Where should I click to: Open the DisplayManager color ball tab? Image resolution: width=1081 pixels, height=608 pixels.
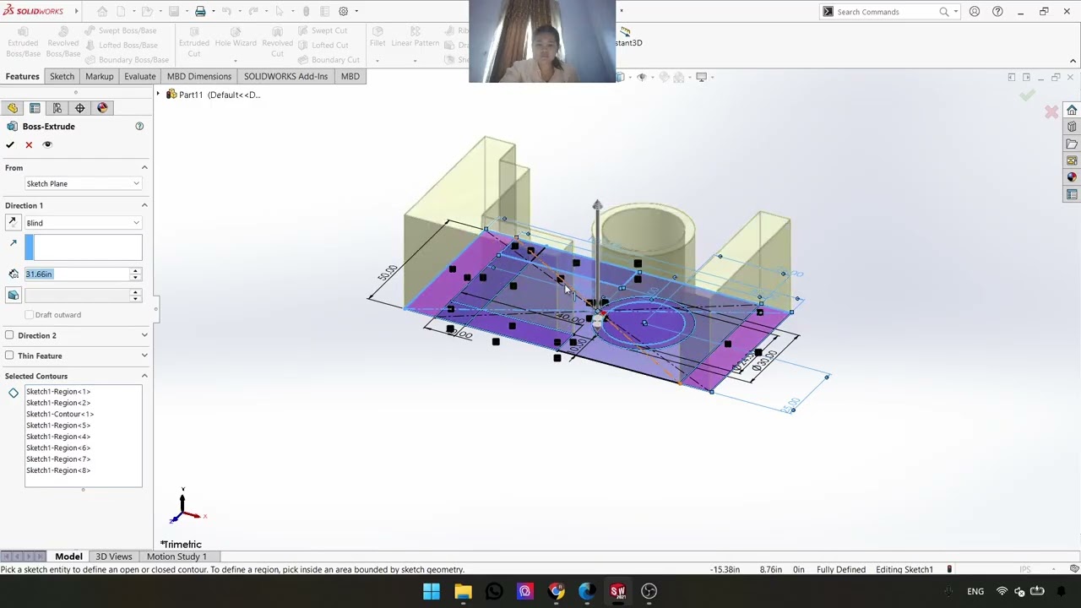coord(103,108)
